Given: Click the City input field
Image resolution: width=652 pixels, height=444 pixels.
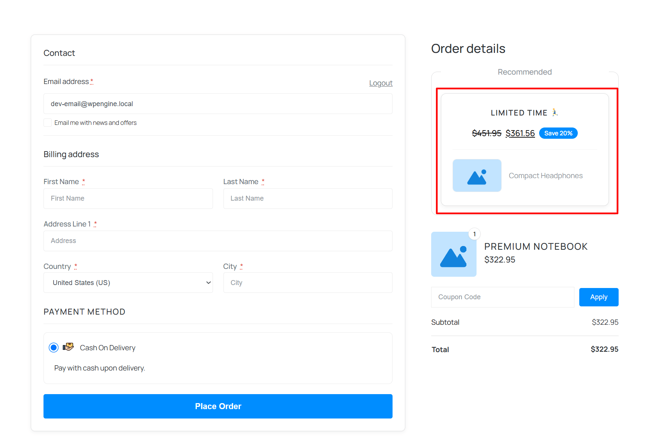Looking at the screenshot, I should click(x=308, y=282).
